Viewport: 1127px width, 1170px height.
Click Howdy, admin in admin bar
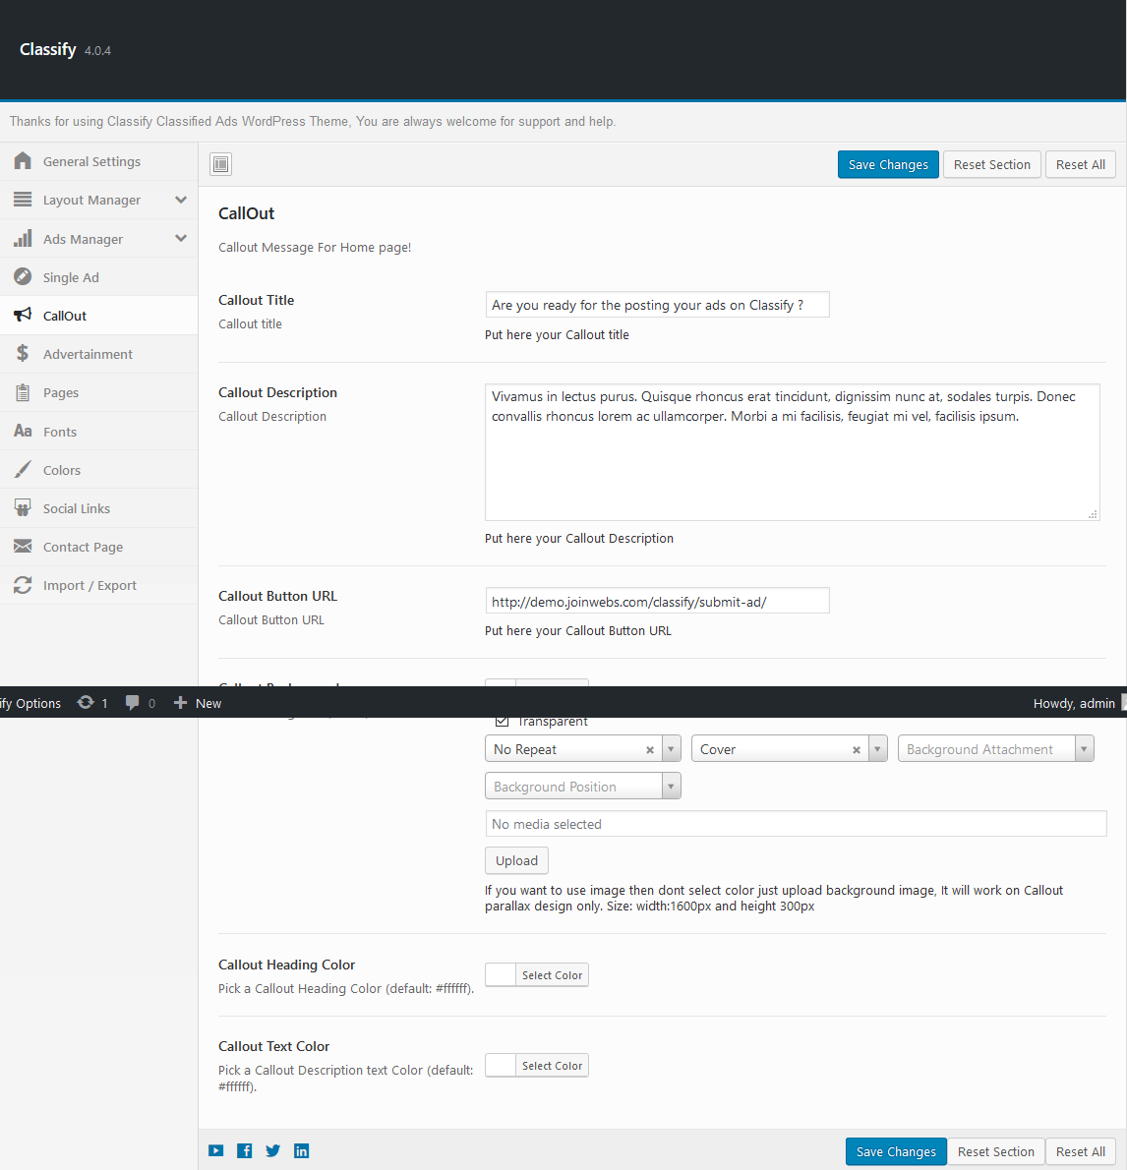point(1074,703)
